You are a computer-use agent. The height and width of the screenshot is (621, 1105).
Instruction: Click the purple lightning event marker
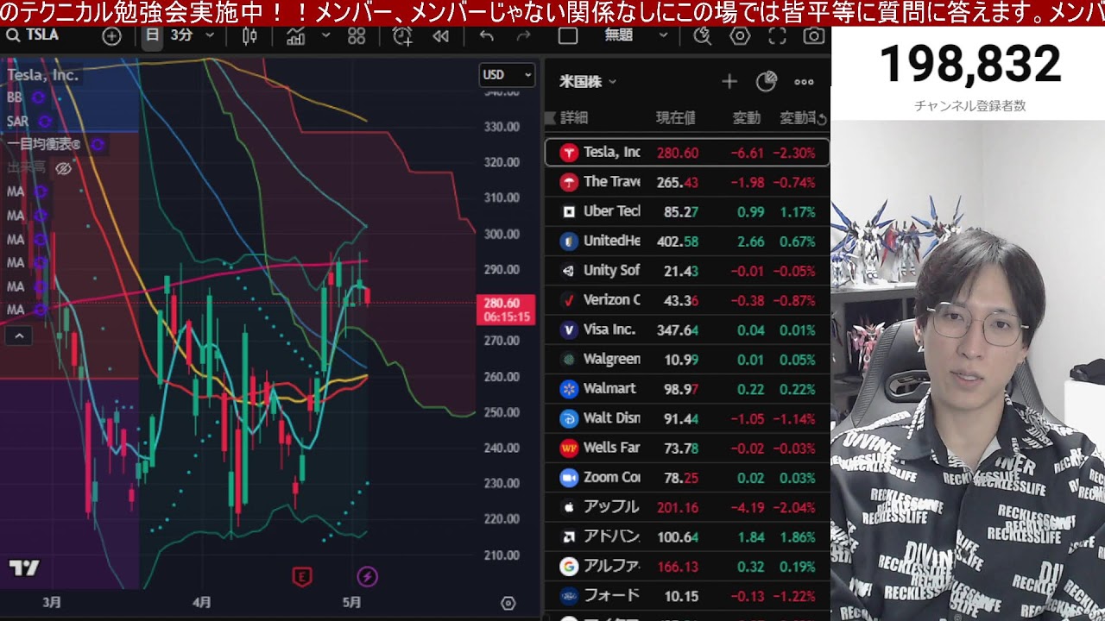[x=367, y=576]
